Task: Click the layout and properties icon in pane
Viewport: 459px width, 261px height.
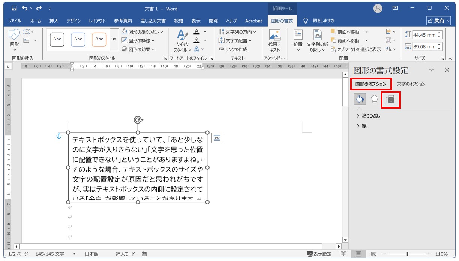Action: click(x=390, y=100)
